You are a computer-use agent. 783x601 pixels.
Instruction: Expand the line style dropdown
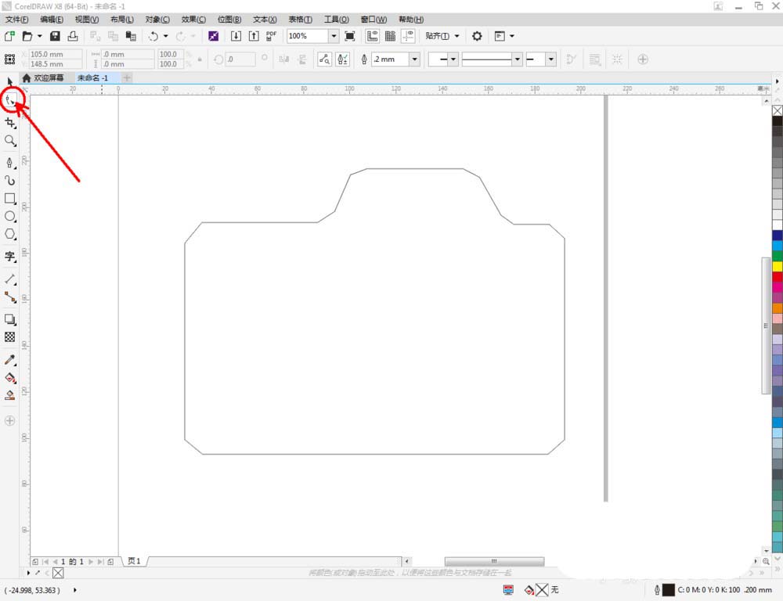coord(517,59)
